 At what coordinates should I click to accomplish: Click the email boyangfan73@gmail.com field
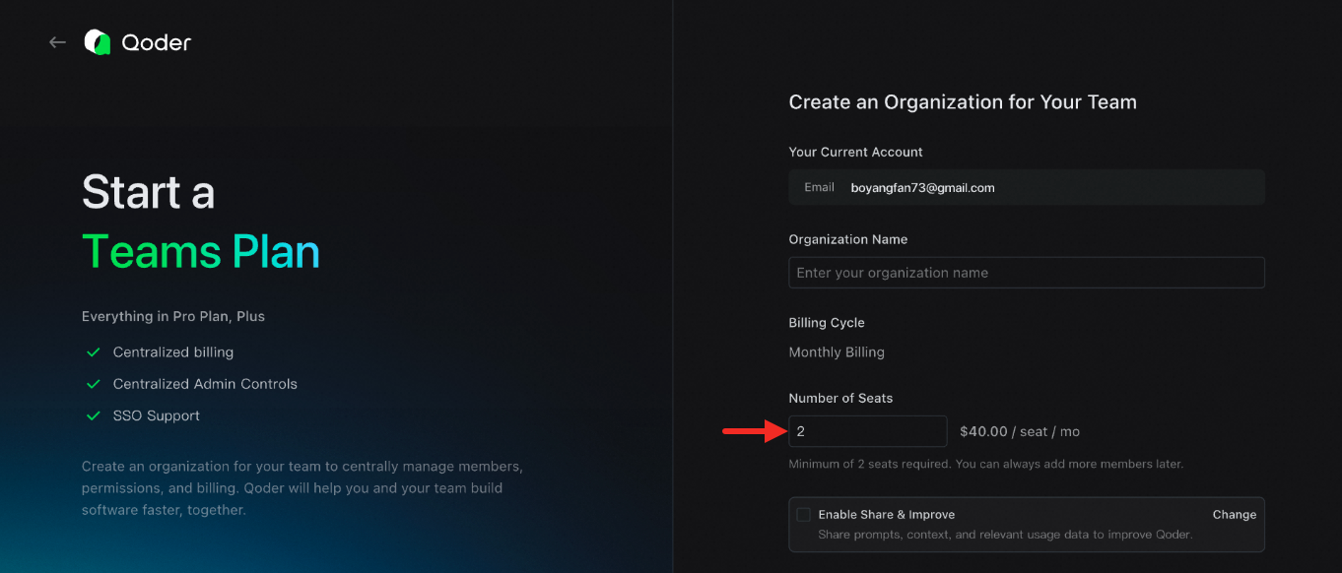1027,187
